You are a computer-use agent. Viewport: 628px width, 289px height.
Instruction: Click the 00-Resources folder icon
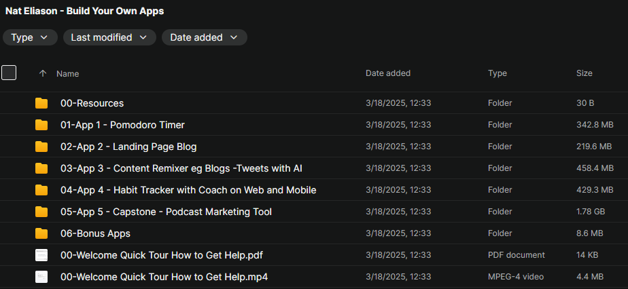41,103
